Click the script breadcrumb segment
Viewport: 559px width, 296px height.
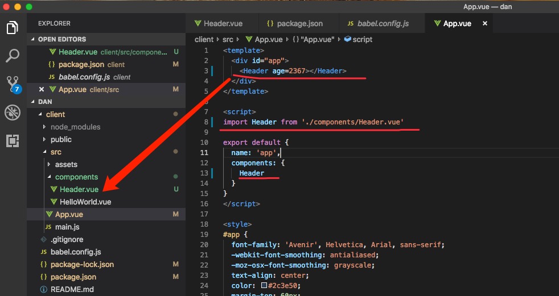[358, 40]
